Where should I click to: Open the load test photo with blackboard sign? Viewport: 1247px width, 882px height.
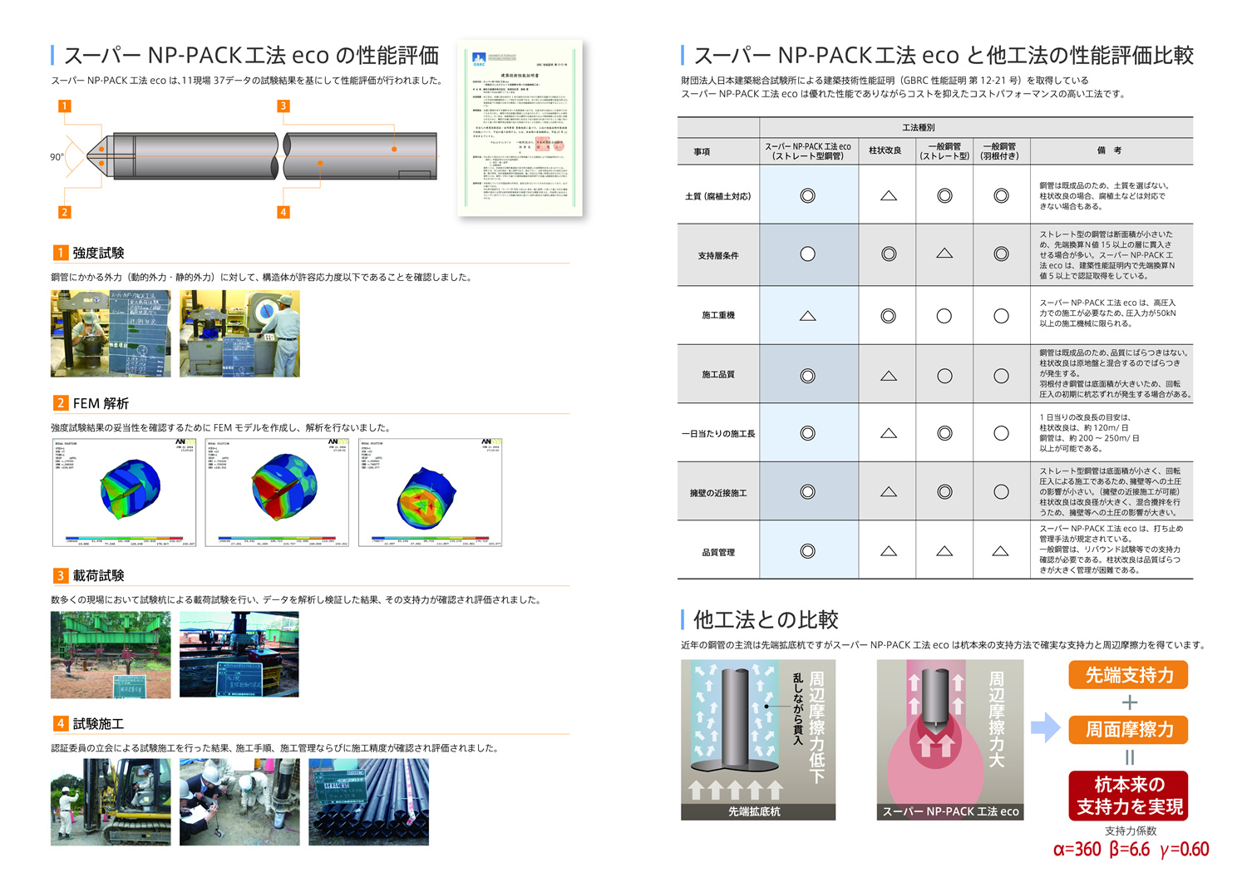pyautogui.click(x=239, y=654)
